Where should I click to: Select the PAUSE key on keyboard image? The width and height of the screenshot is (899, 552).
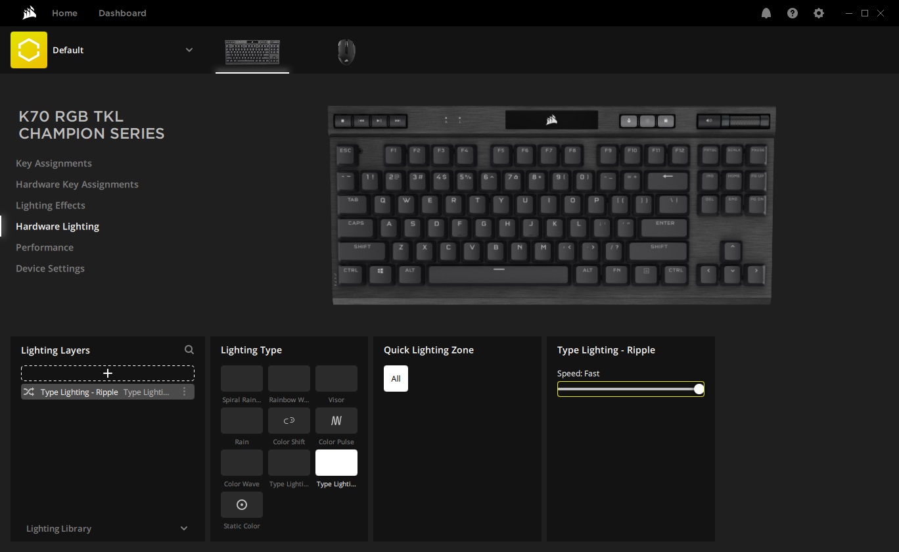(757, 155)
